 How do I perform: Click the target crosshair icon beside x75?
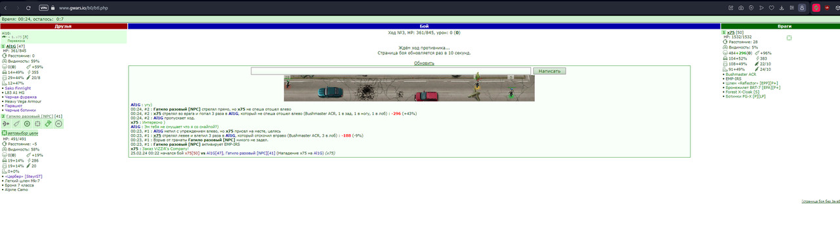[x=789, y=38]
